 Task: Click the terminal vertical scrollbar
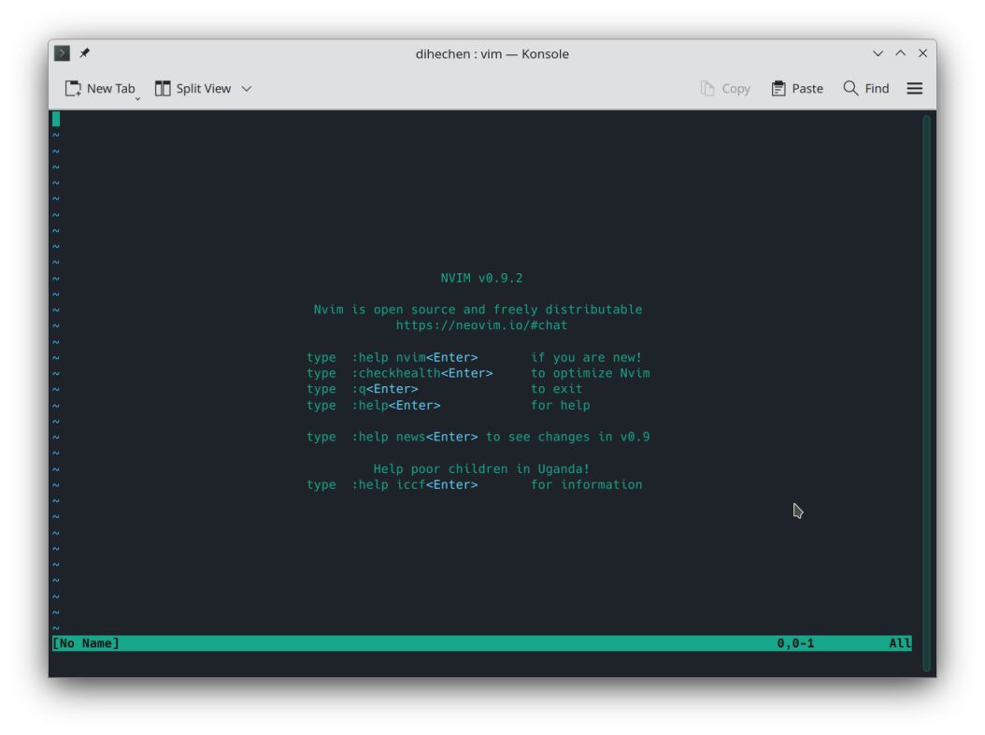(x=926, y=393)
